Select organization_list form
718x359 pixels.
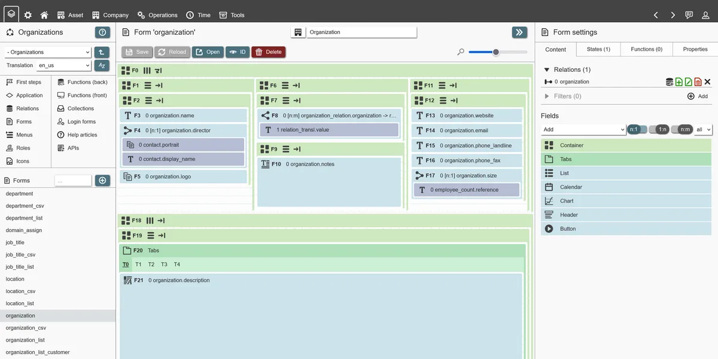tap(57, 340)
